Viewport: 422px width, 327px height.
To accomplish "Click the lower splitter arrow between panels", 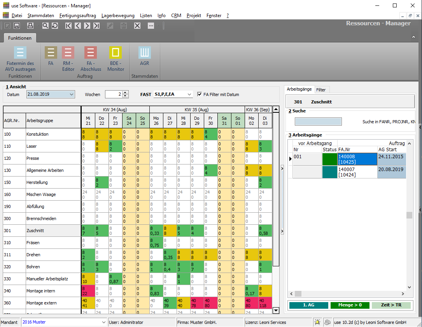I will pyautogui.click(x=282, y=231).
